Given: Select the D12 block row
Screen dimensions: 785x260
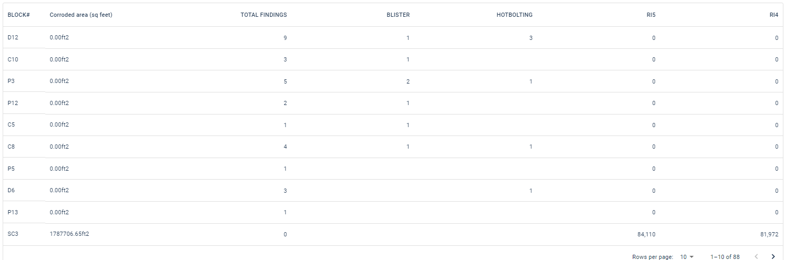Looking at the screenshot, I should pos(13,38).
